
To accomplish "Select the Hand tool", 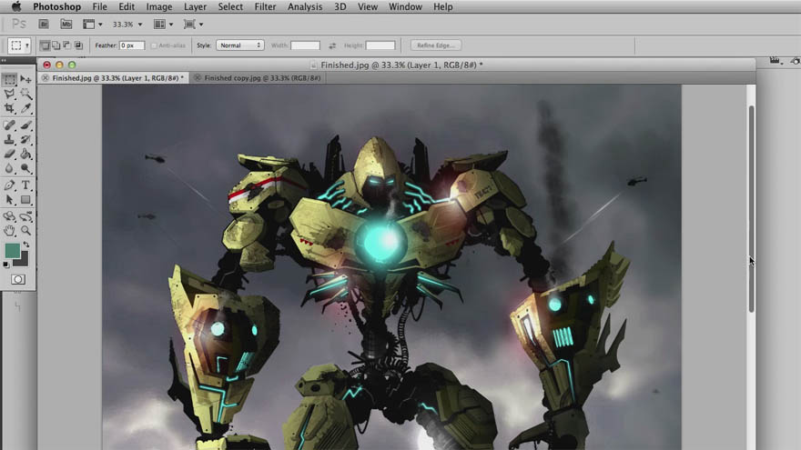I will pos(10,231).
